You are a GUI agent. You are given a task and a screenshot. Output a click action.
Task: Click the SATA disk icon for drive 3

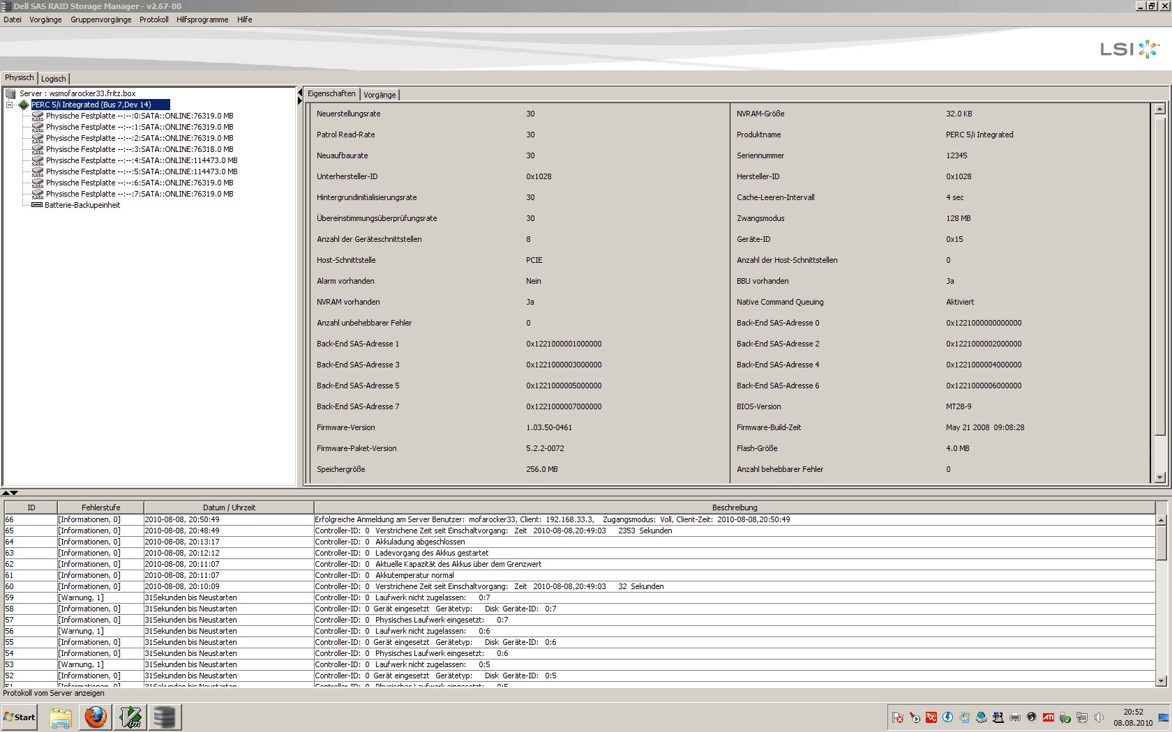click(x=38, y=150)
